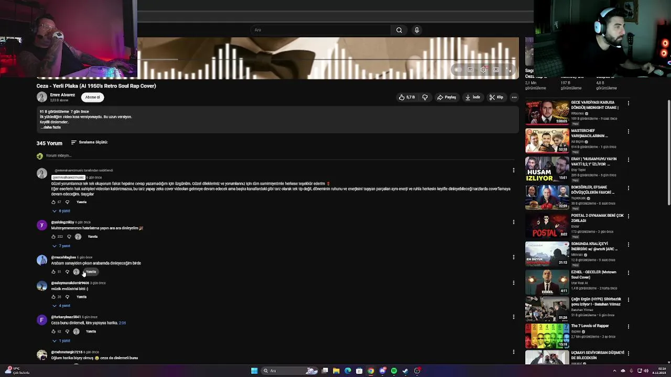Open options menu for POSTAL 2 video
Screen dimensions: 671x377
pyautogui.click(x=628, y=216)
